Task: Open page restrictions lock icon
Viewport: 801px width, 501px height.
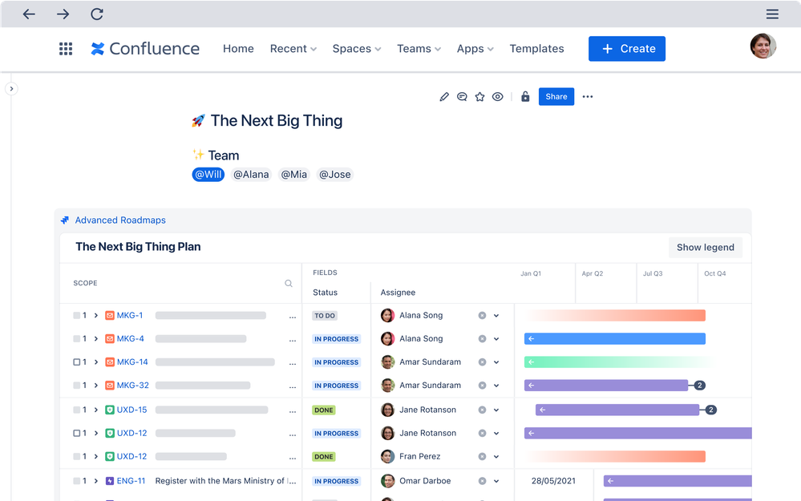Action: [x=525, y=96]
